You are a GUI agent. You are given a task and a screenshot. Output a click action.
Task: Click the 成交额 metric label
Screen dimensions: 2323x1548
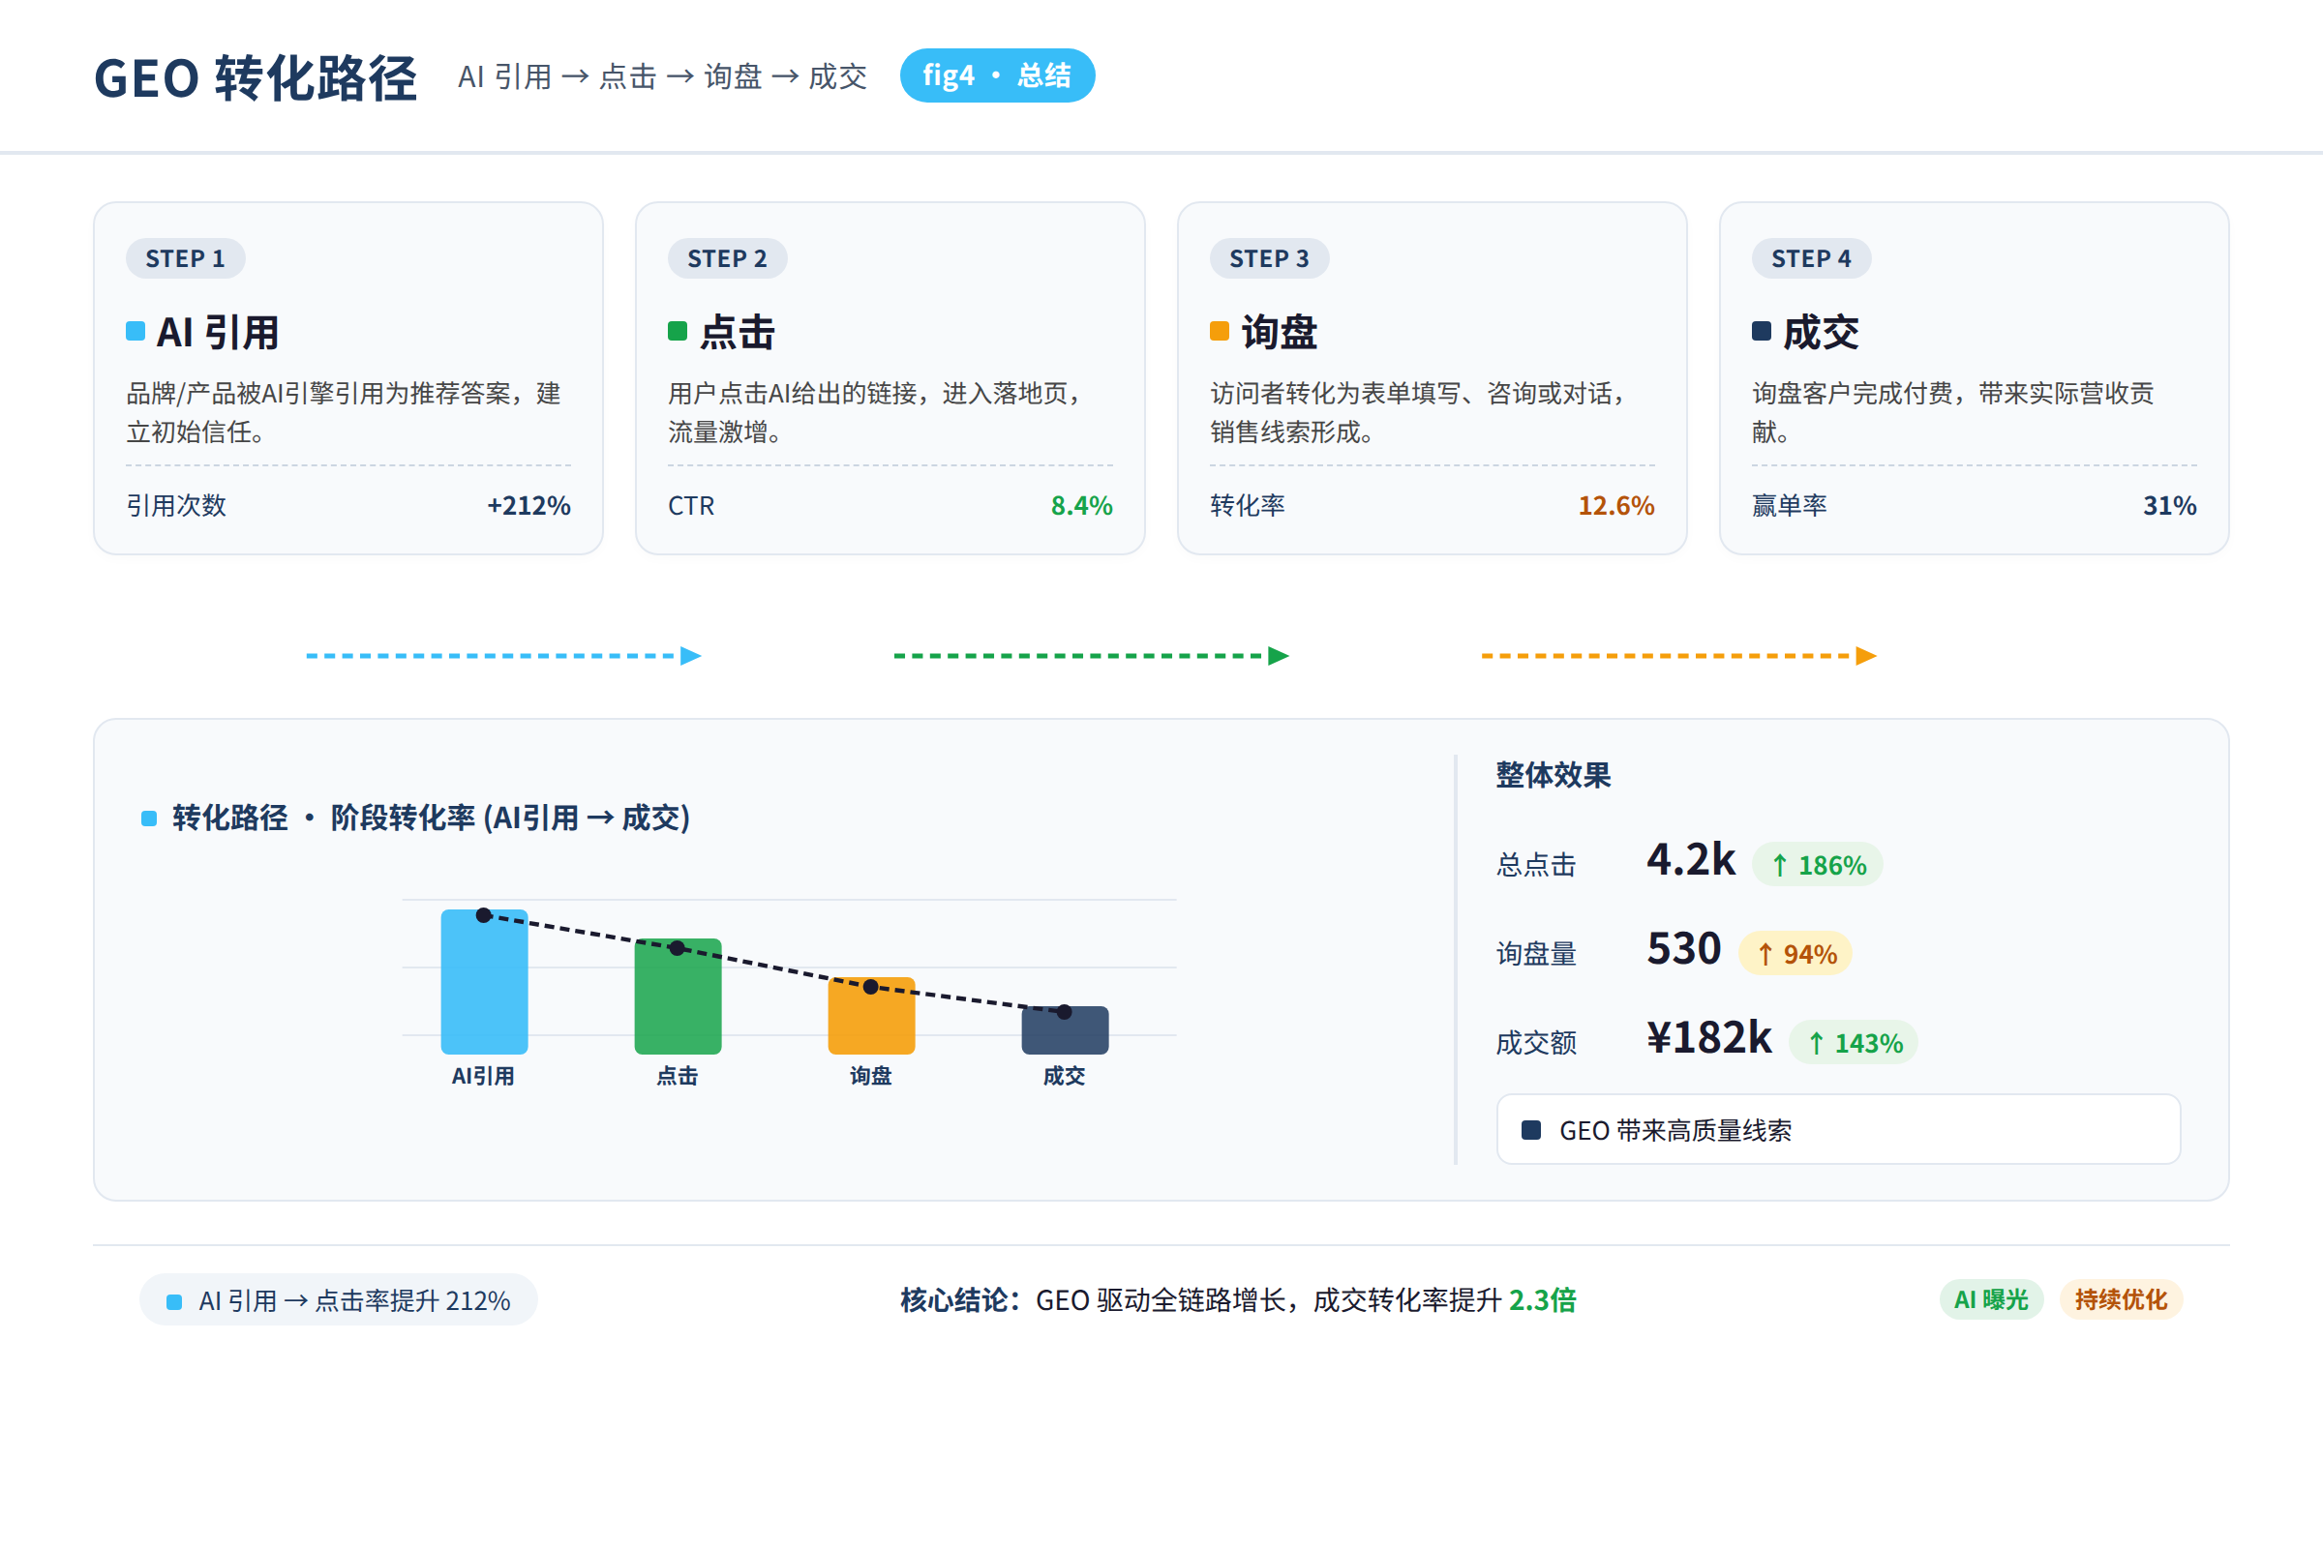coord(1536,1044)
